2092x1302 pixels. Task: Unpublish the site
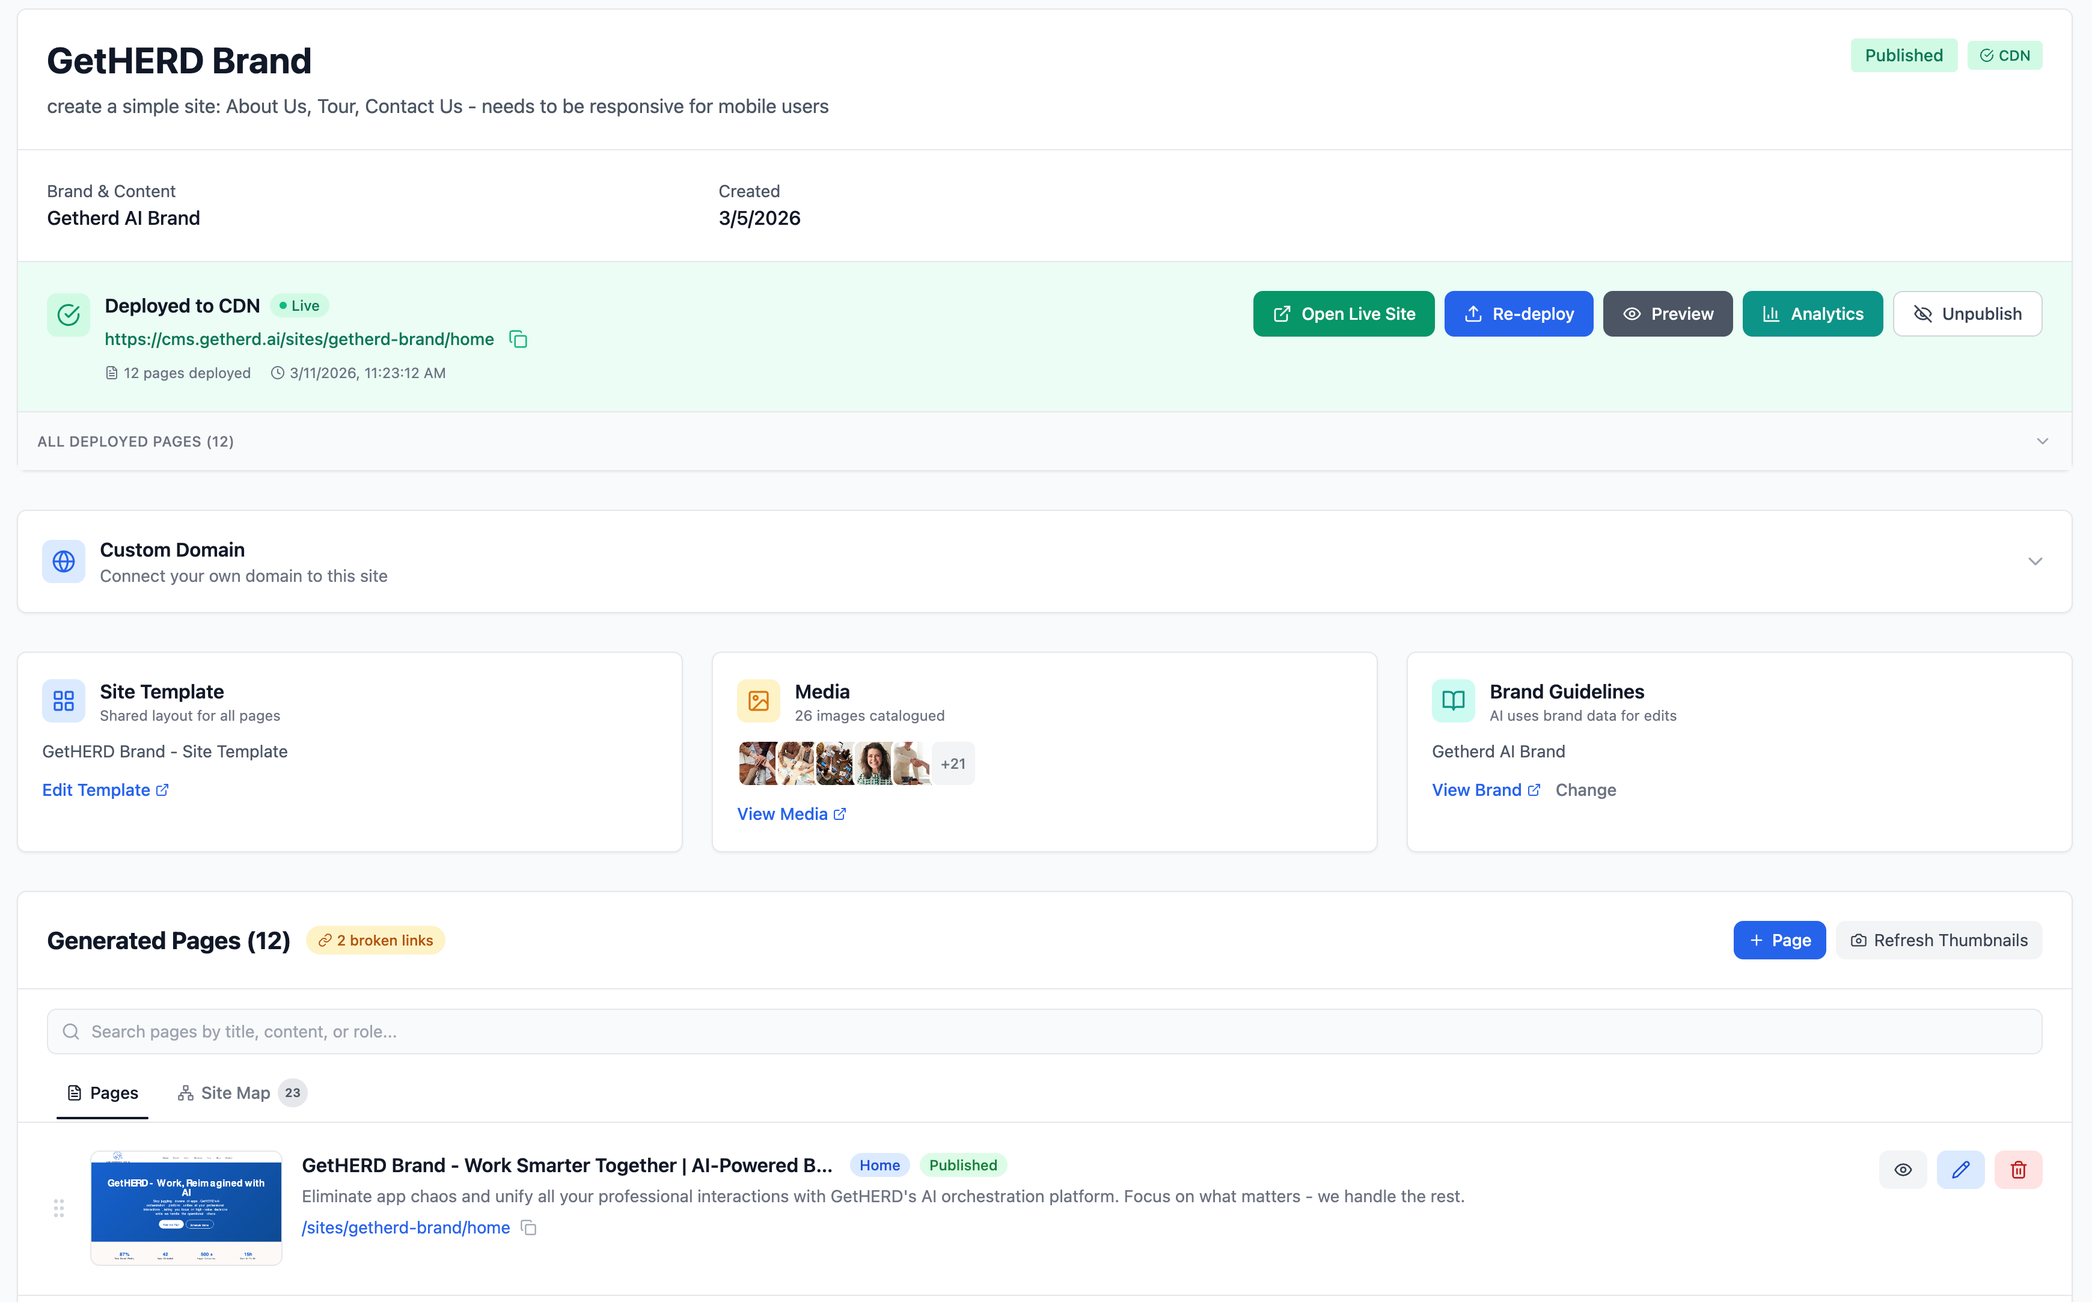click(1967, 314)
